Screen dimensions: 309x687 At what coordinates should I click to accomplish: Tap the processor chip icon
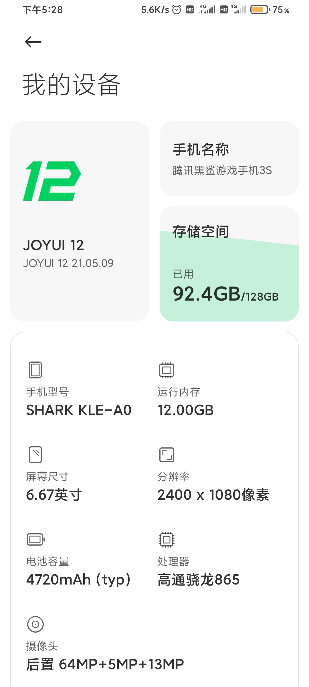pos(167,540)
